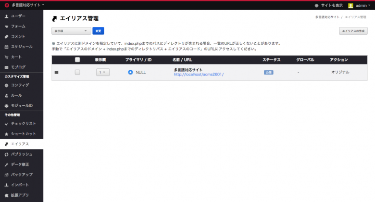Click the config gear icon
The height and width of the screenshot is (202, 375).
pos(7,85)
